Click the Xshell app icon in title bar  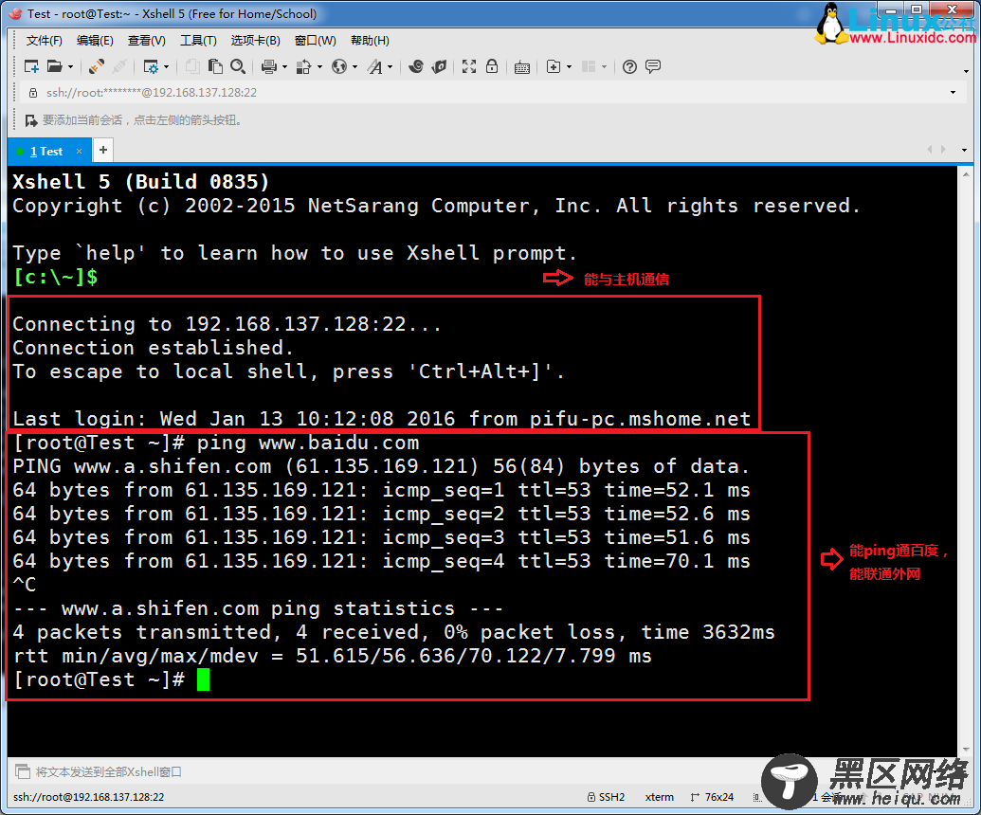tap(15, 13)
